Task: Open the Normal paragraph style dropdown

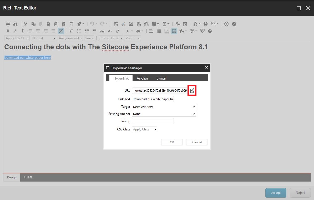Action: tap(43, 38)
